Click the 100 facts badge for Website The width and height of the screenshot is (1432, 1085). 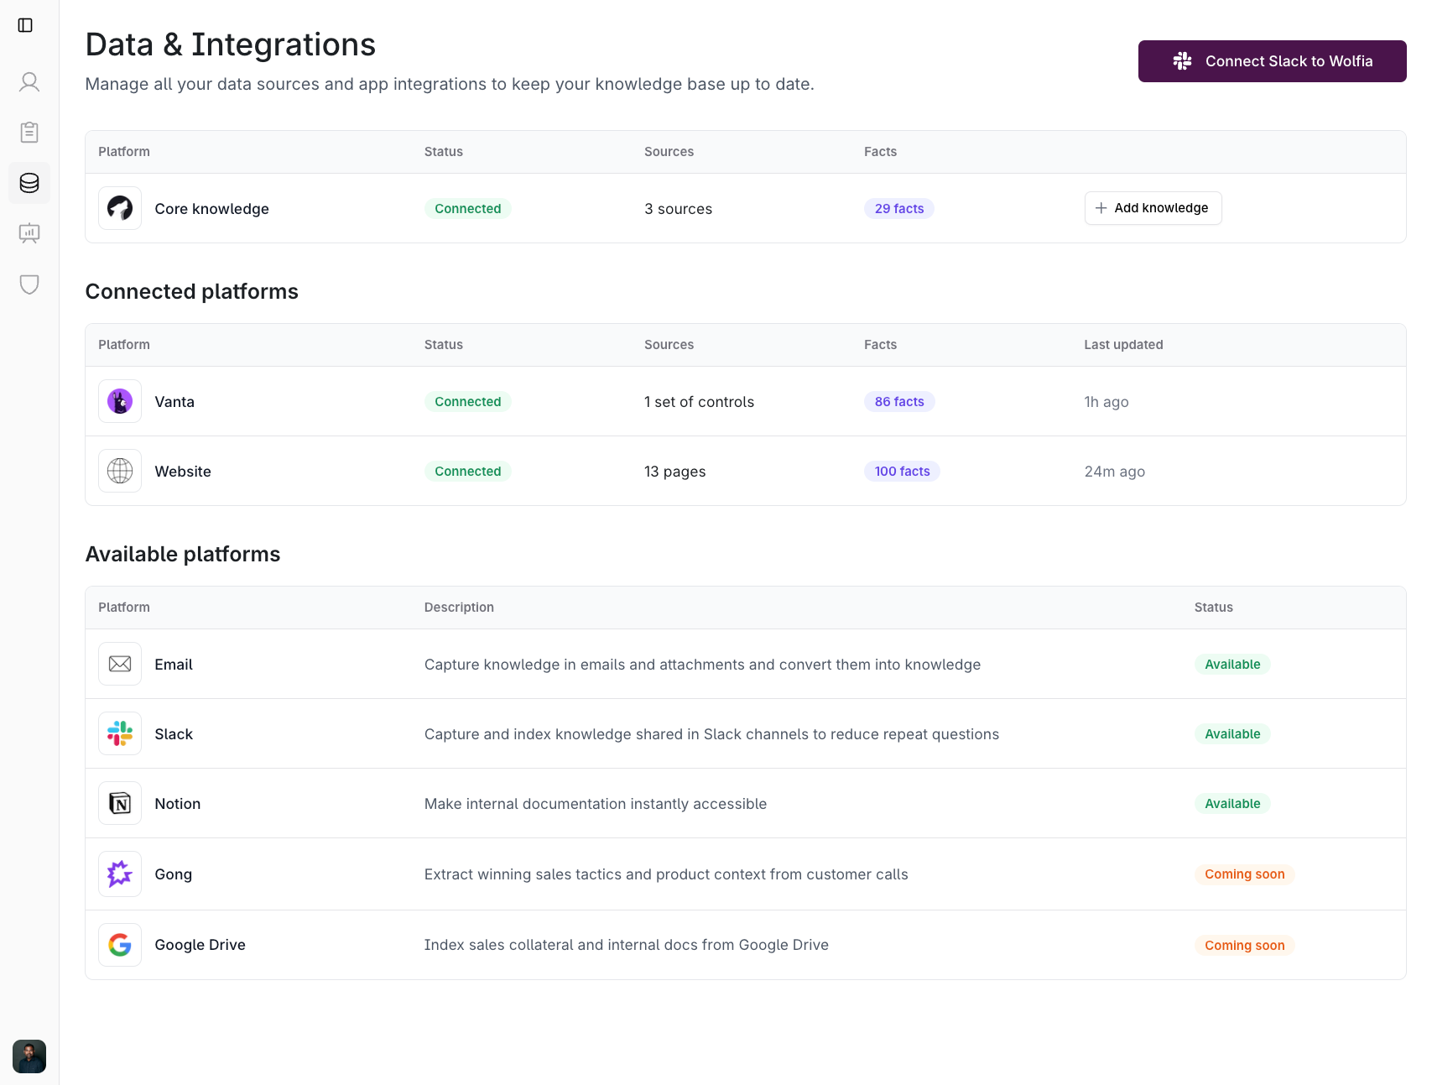tap(901, 471)
